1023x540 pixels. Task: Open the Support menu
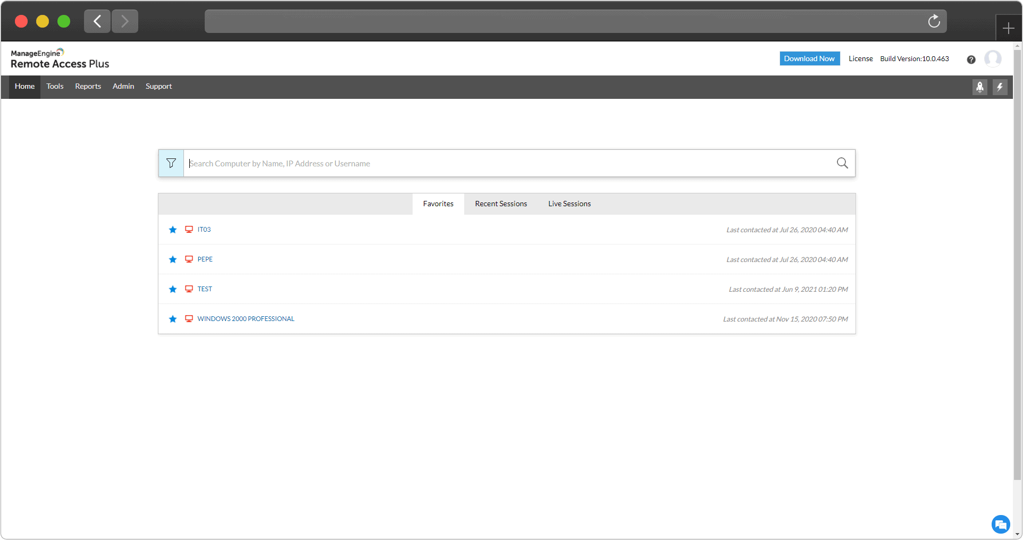coord(158,87)
